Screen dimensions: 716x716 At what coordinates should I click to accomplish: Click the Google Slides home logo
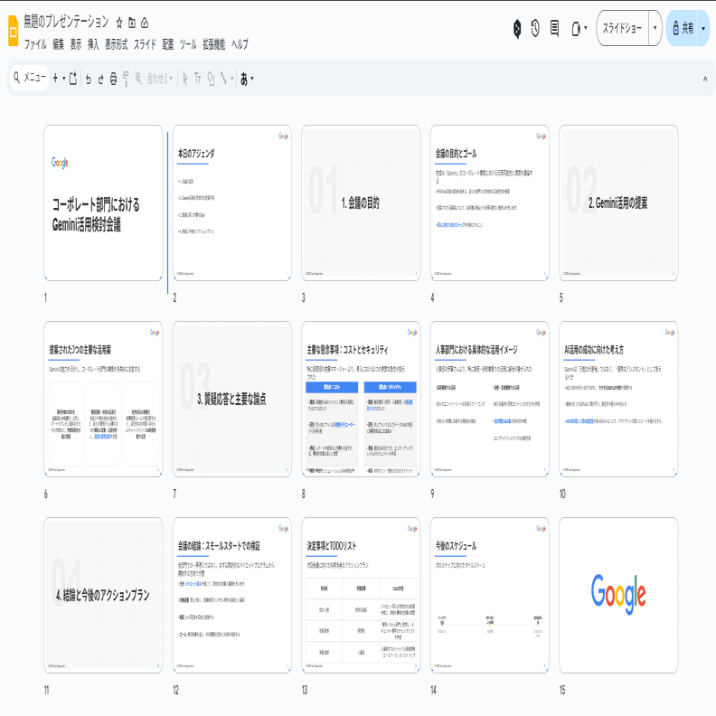14,31
